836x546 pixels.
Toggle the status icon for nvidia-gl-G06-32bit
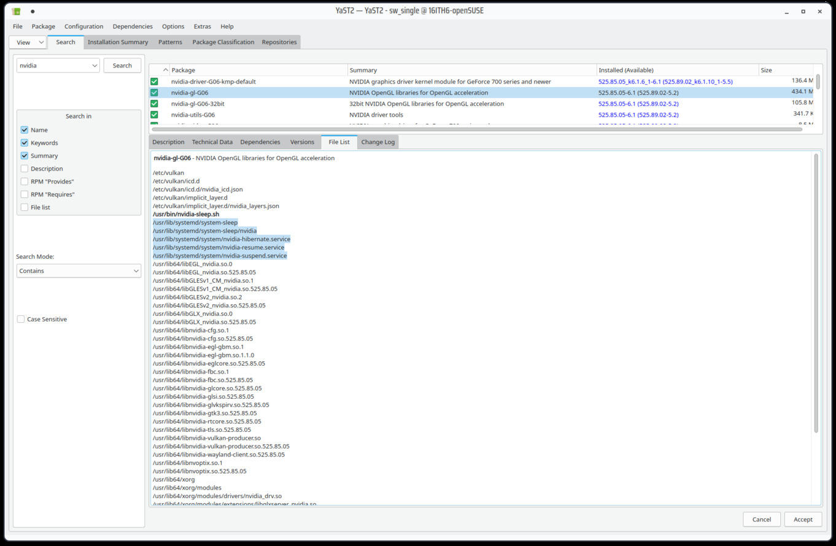[x=154, y=104]
